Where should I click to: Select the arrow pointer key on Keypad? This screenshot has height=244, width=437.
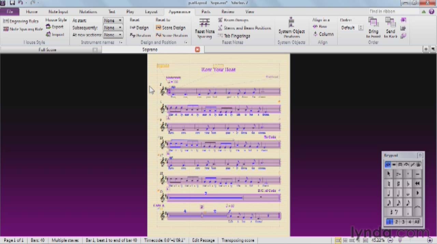click(389, 174)
